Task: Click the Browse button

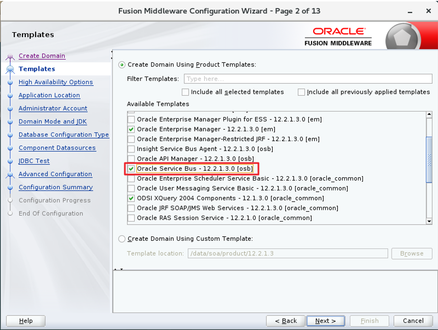Action: 412,253
